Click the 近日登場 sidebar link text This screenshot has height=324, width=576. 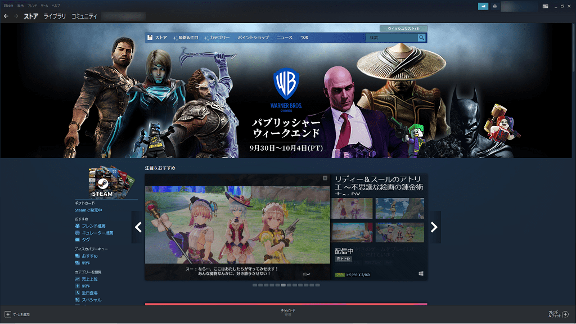point(89,292)
